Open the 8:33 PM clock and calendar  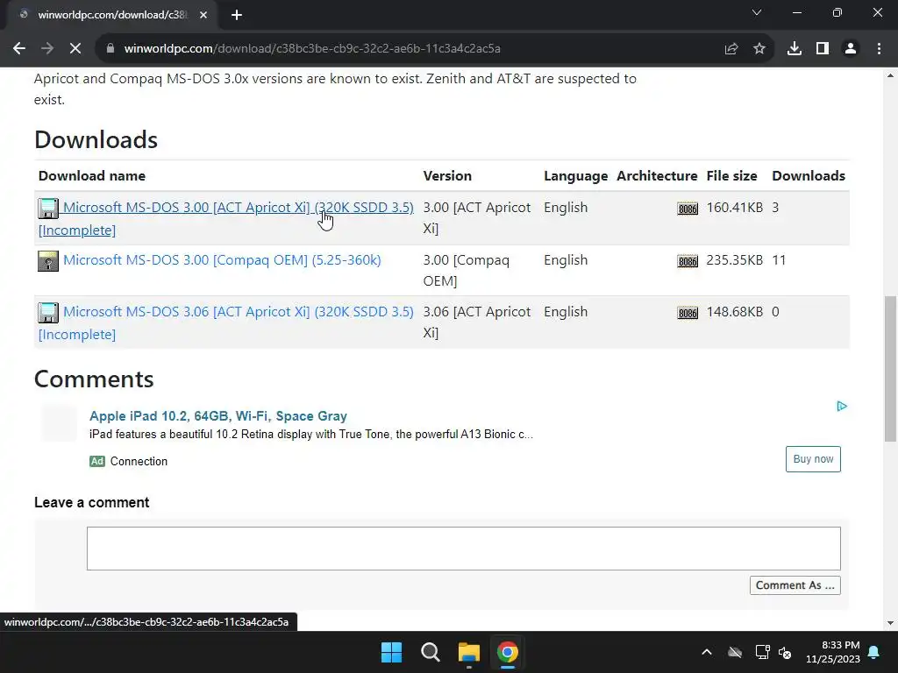point(833,652)
